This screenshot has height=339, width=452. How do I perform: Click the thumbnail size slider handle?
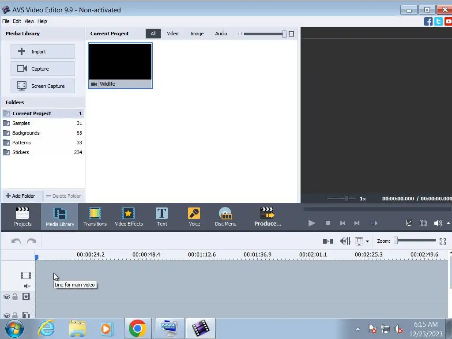pos(284,34)
